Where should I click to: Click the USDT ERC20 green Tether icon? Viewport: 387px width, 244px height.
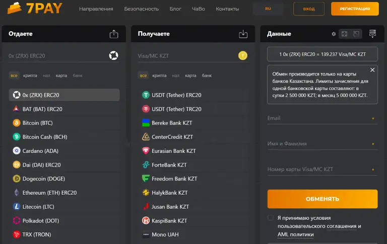click(x=146, y=95)
